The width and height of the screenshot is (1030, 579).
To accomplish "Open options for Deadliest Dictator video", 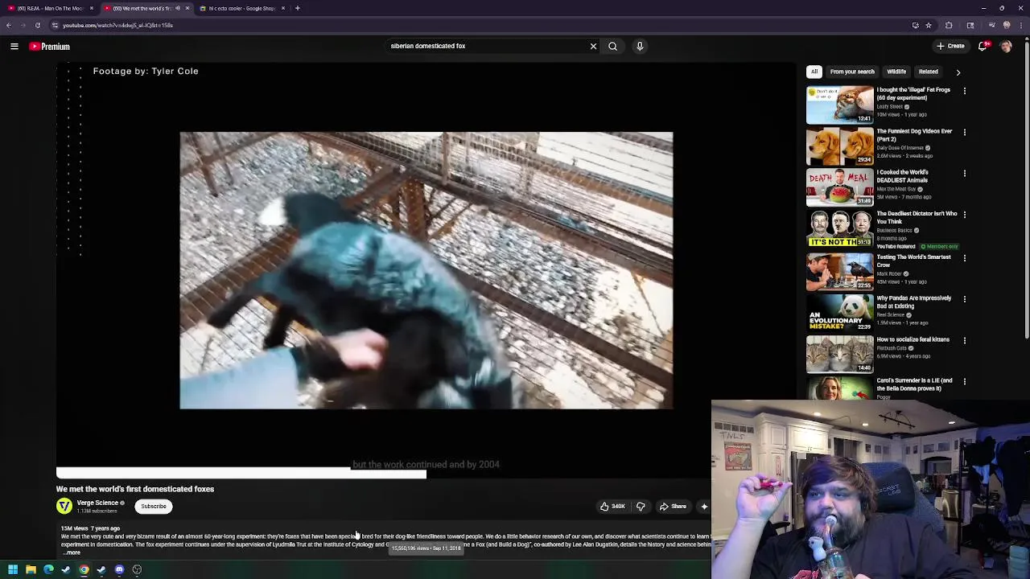I will tap(965, 215).
